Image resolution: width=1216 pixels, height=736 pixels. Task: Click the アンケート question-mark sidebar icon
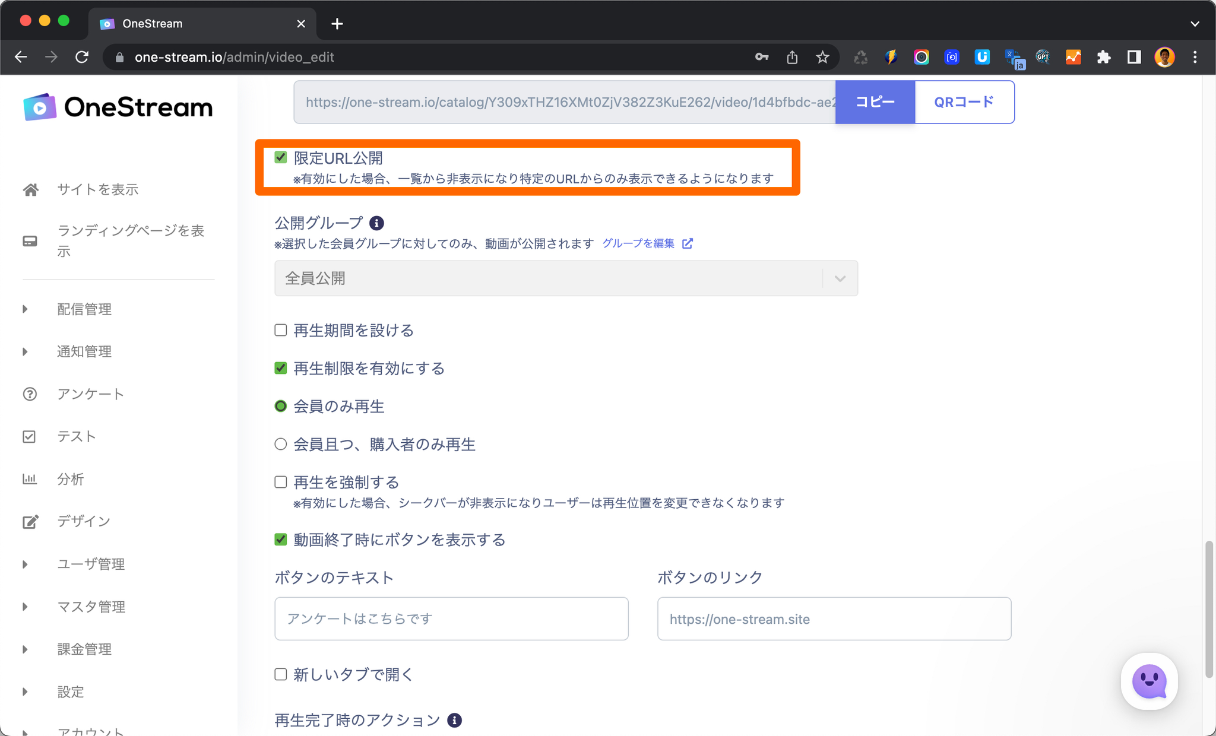click(30, 394)
